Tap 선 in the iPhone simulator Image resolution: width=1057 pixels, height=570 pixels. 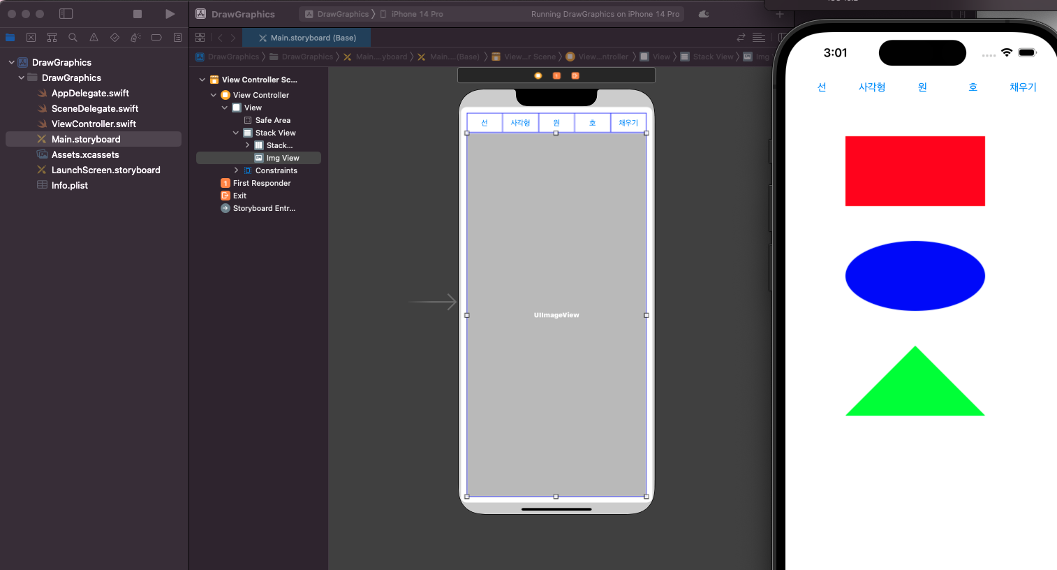coord(822,87)
